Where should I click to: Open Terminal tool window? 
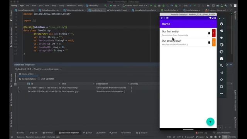48,133
